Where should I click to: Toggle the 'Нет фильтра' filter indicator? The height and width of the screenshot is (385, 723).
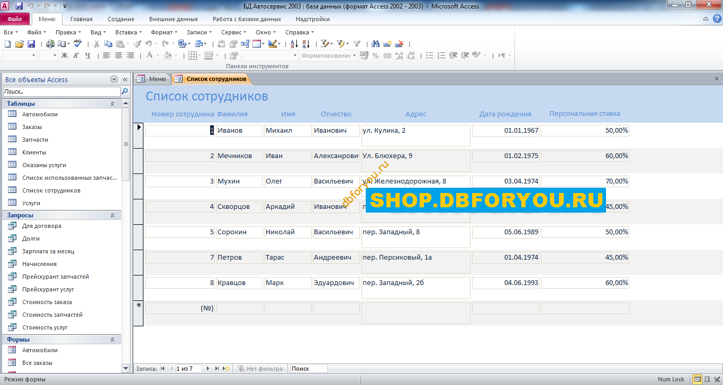[260, 369]
